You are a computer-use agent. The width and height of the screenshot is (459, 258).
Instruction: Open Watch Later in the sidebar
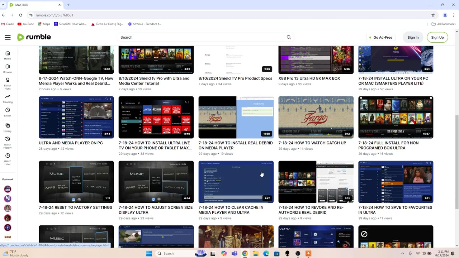point(8,159)
